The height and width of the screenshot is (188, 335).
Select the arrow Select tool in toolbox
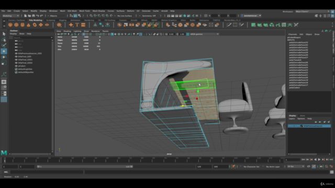click(x=4, y=34)
